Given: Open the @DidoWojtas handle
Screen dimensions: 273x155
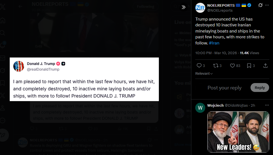Looking at the screenshot, I should (x=236, y=105).
